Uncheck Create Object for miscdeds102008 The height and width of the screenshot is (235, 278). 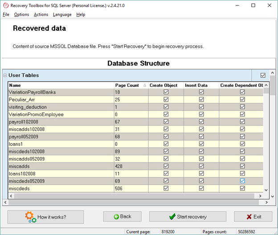(x=166, y=151)
